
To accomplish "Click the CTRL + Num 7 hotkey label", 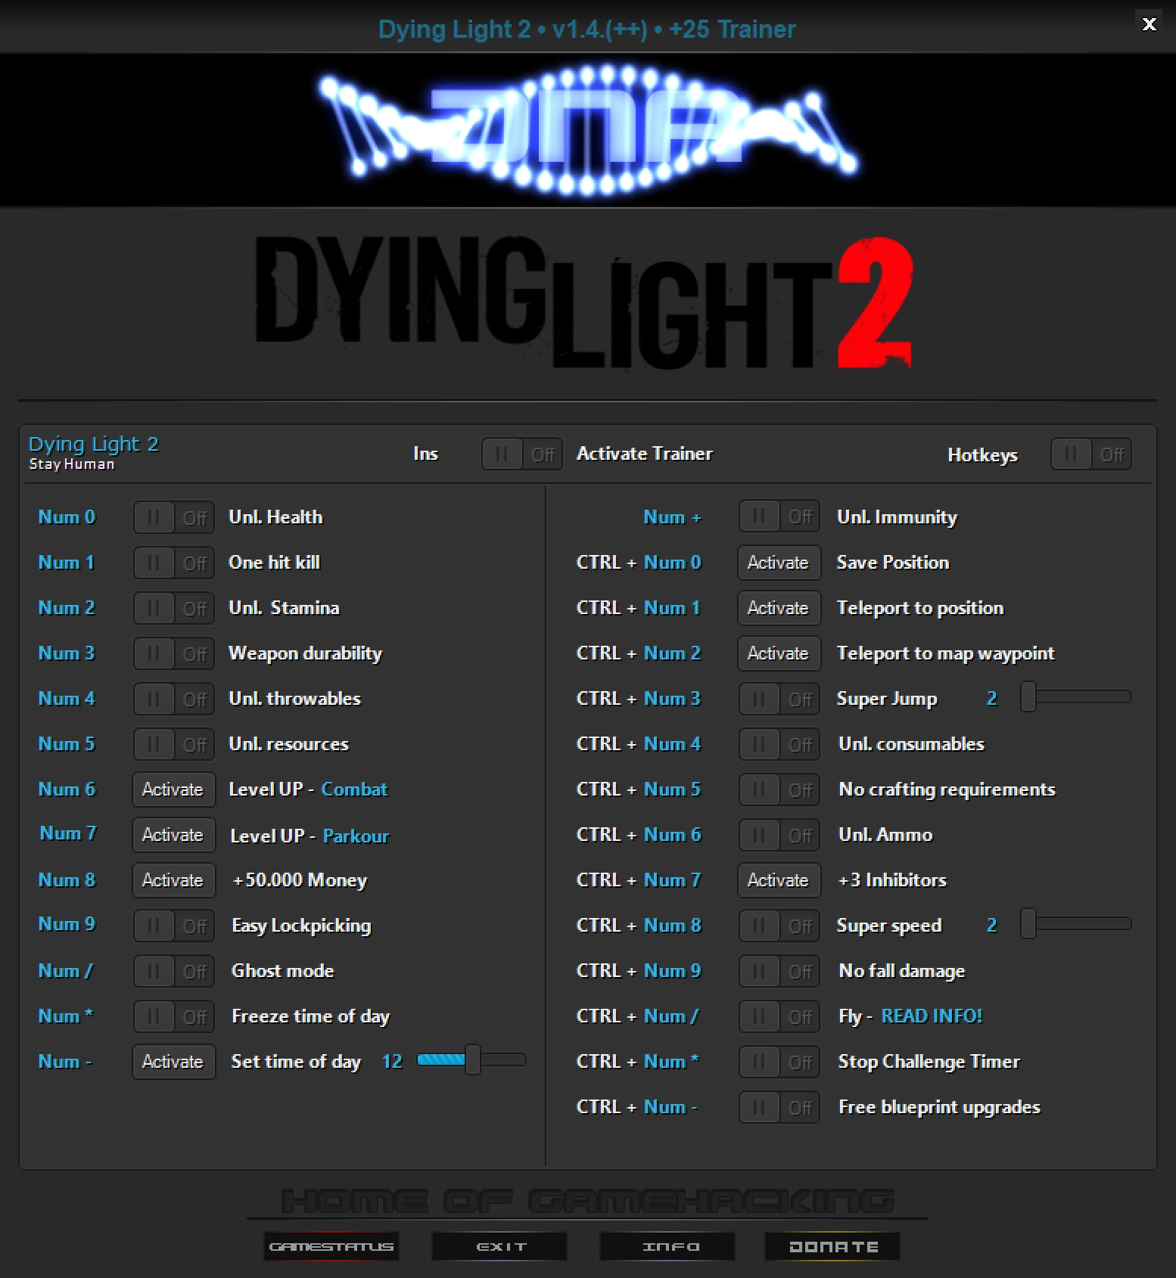I will click(639, 880).
